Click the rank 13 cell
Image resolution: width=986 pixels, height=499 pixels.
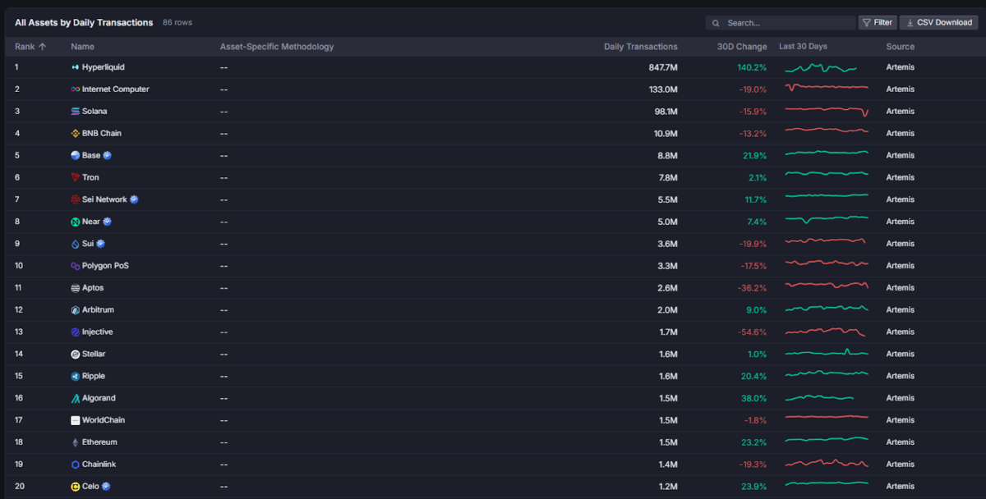tap(19, 332)
